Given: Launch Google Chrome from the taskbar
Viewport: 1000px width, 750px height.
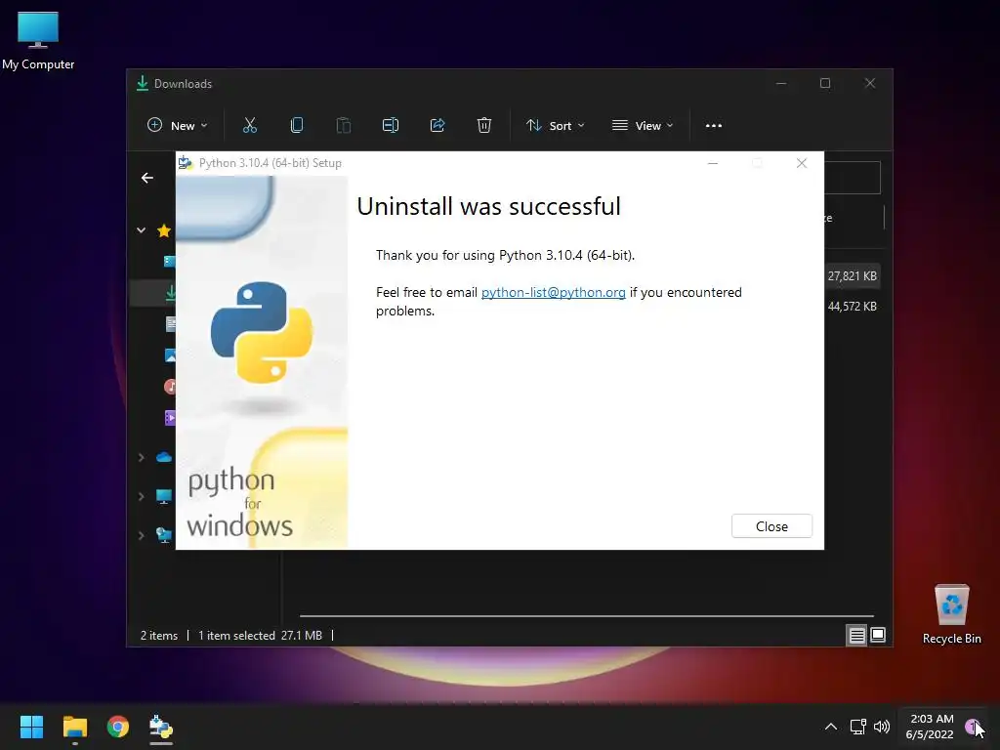Looking at the screenshot, I should click(118, 727).
